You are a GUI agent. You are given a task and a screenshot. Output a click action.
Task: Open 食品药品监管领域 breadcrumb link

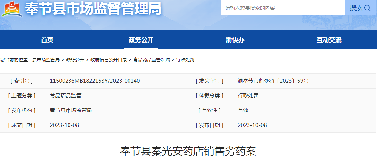(151, 60)
